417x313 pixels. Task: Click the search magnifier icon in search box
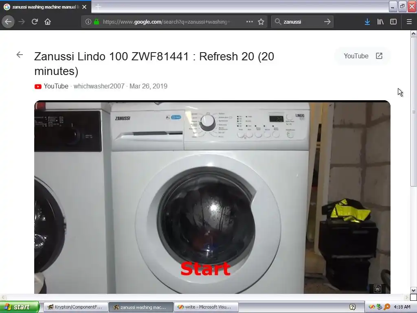click(x=278, y=22)
